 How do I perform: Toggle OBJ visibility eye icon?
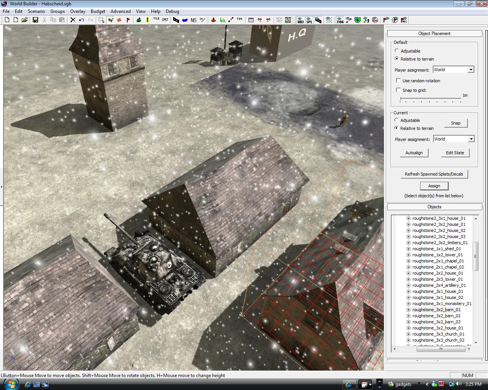pos(300,20)
